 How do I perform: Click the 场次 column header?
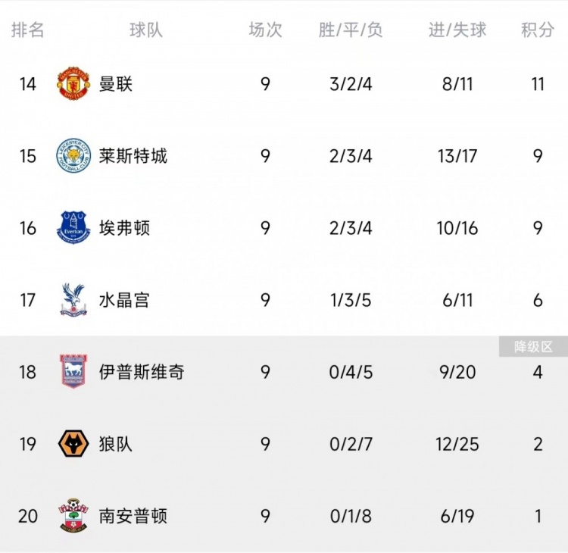tap(265, 30)
